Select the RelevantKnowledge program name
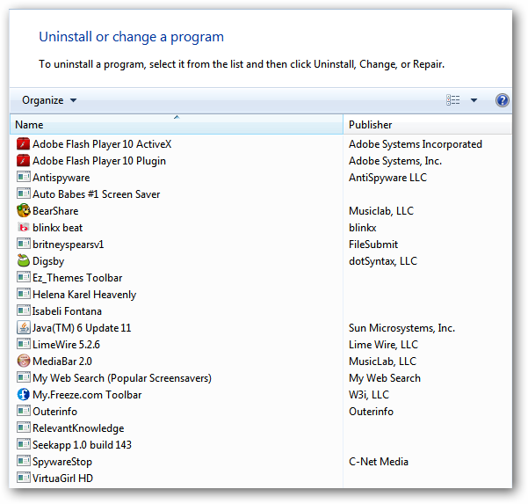This screenshot has width=528, height=504. pos(78,428)
